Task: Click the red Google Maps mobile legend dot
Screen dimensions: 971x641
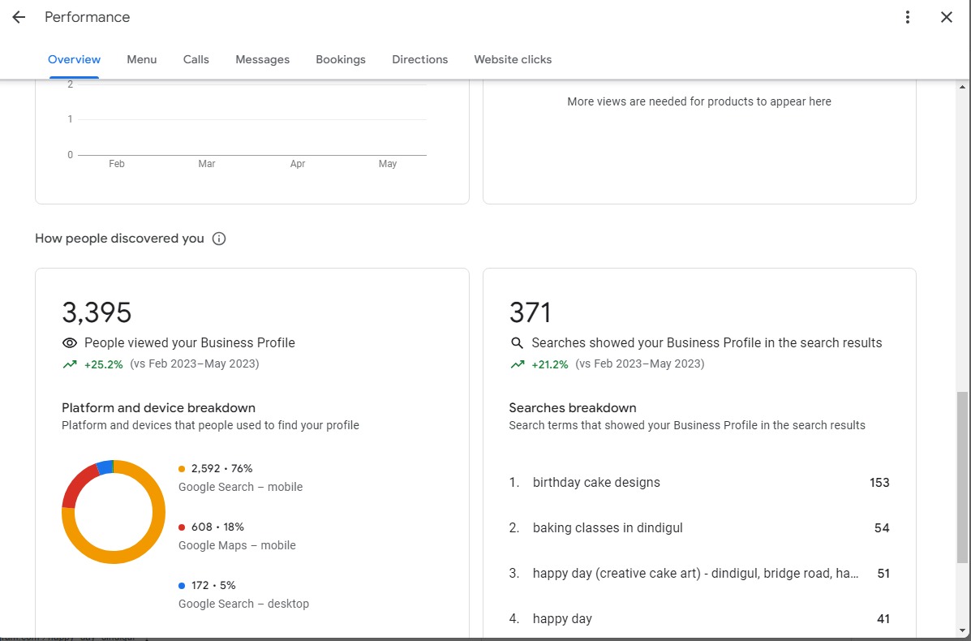Action: (182, 527)
